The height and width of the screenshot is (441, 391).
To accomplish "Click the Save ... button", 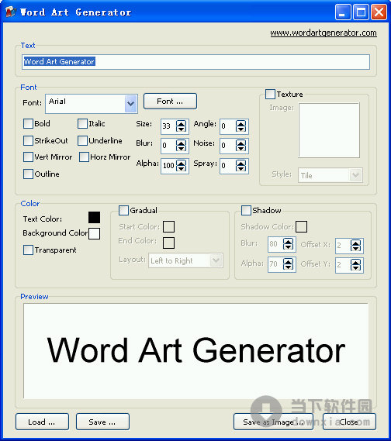I will point(102,422).
